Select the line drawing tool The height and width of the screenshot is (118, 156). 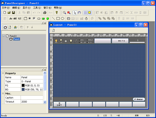(x=54, y=18)
